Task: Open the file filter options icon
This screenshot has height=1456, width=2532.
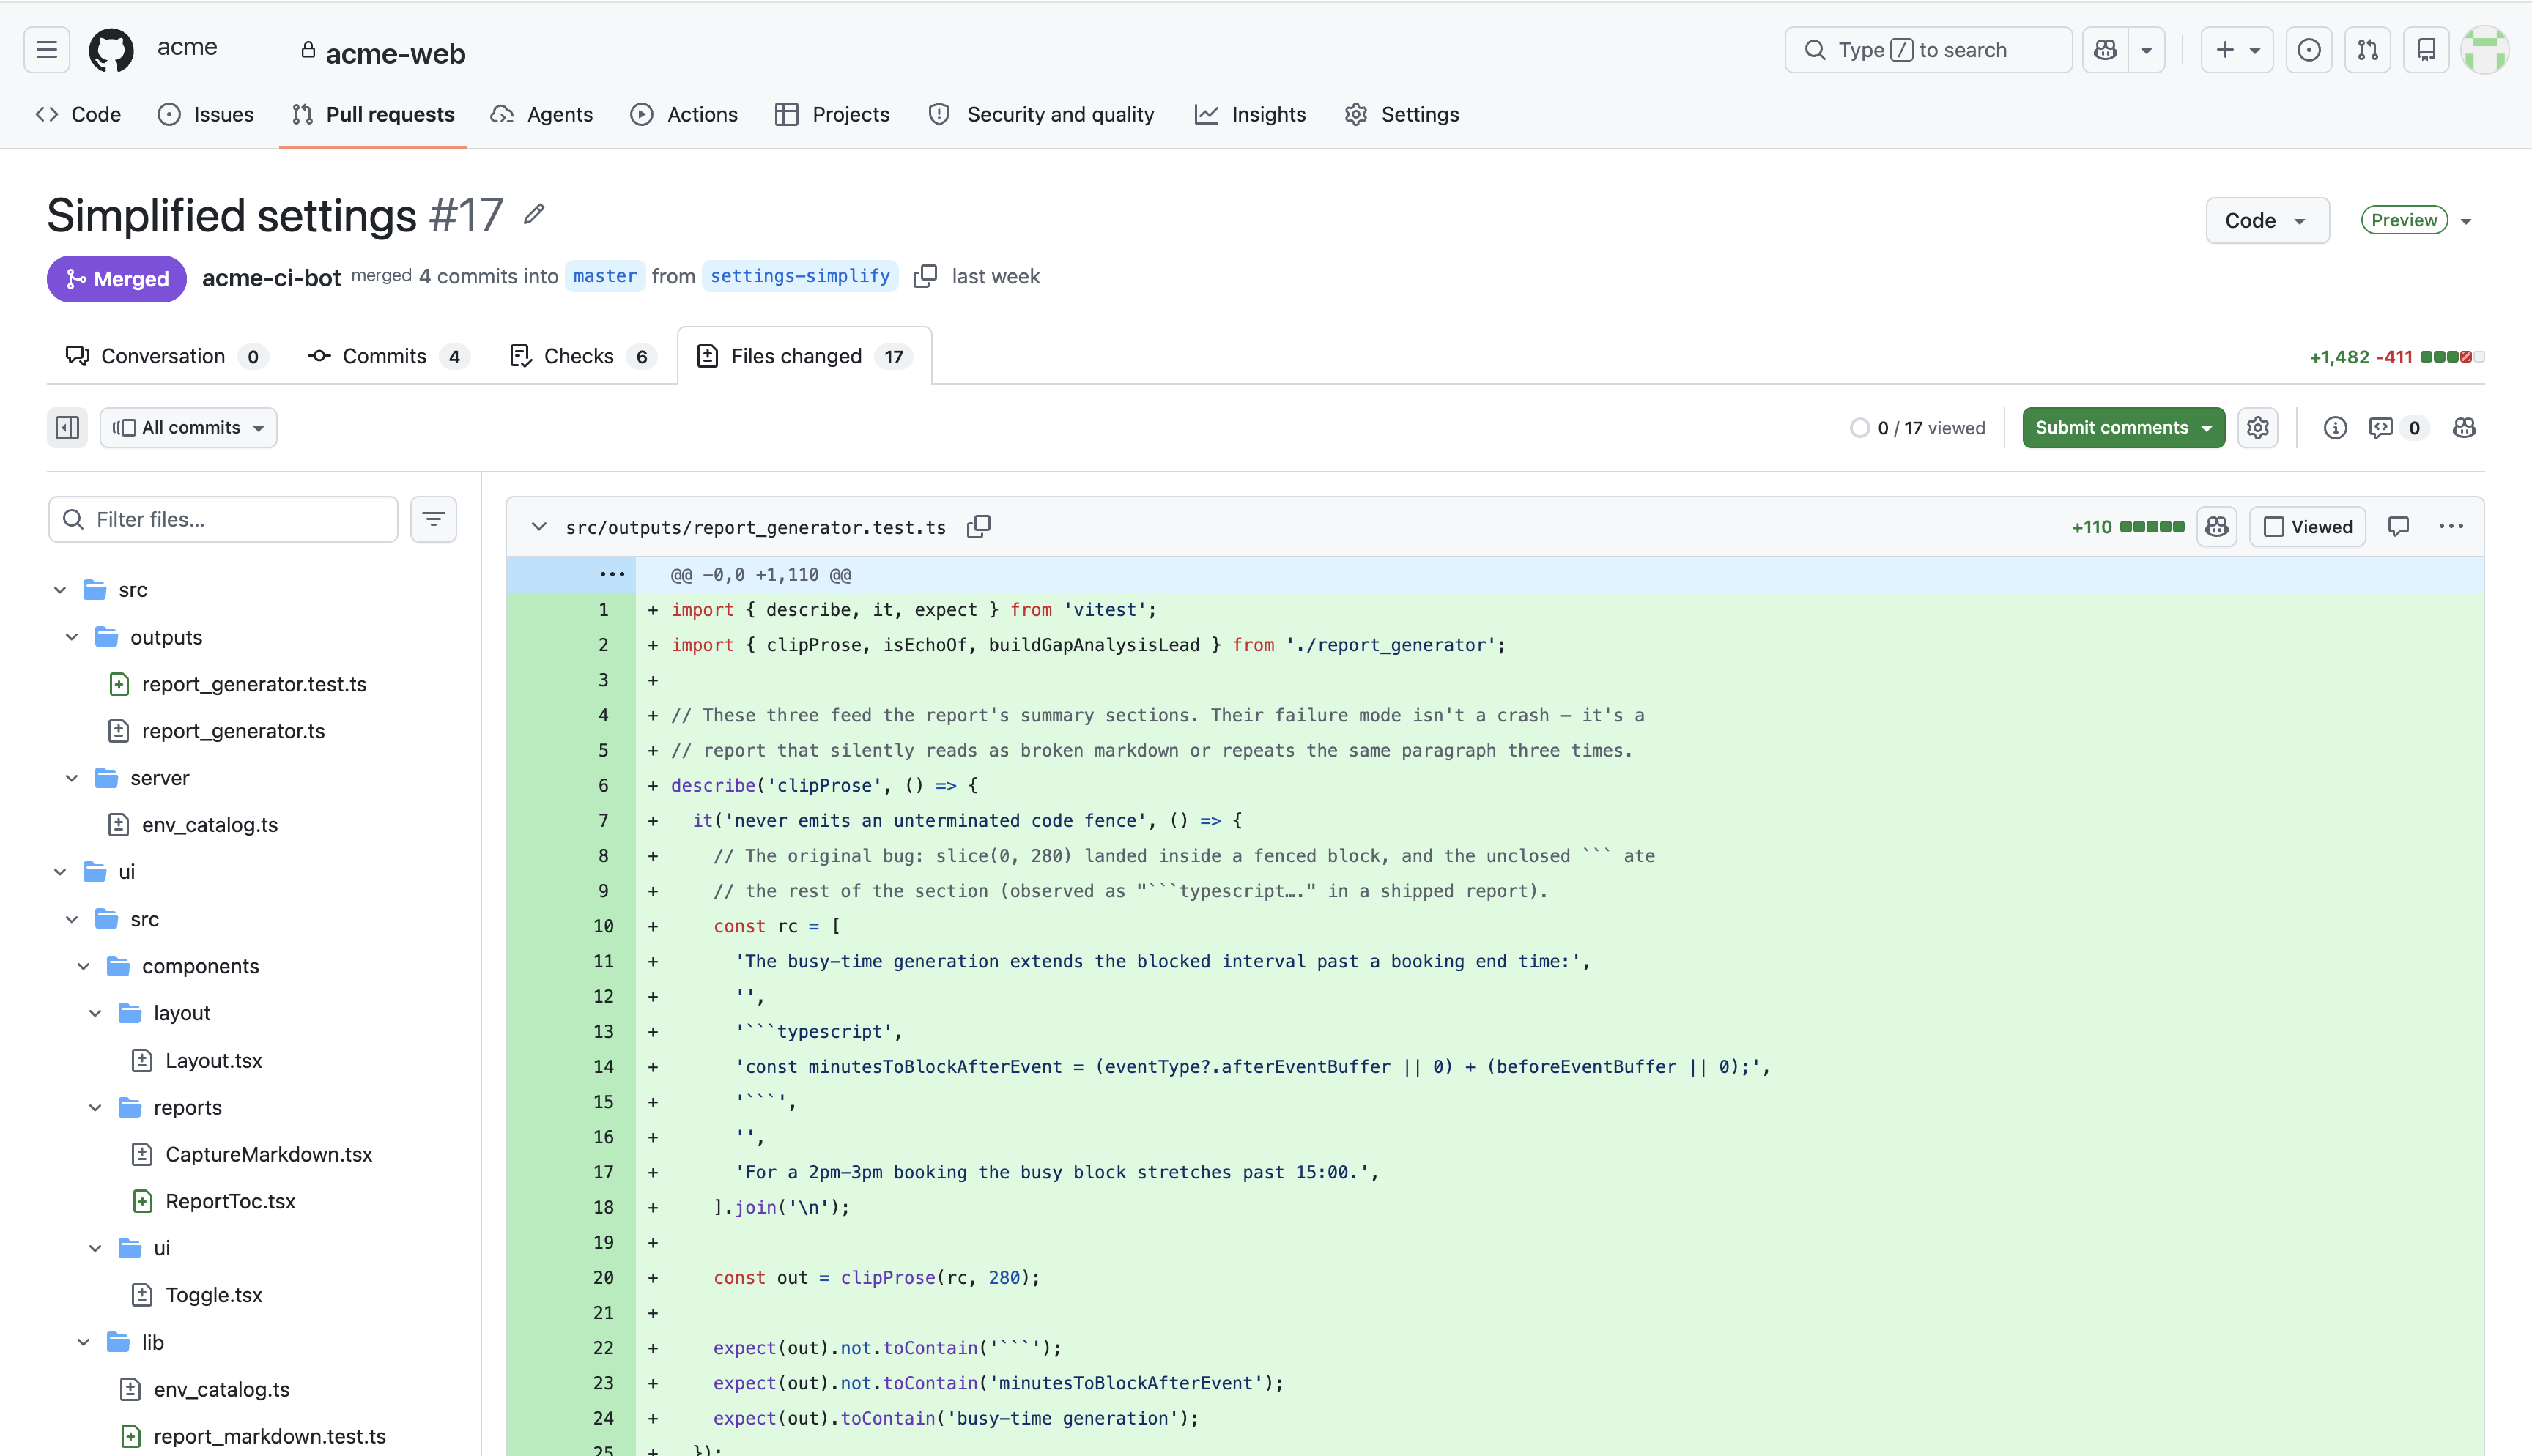Action: (433, 519)
